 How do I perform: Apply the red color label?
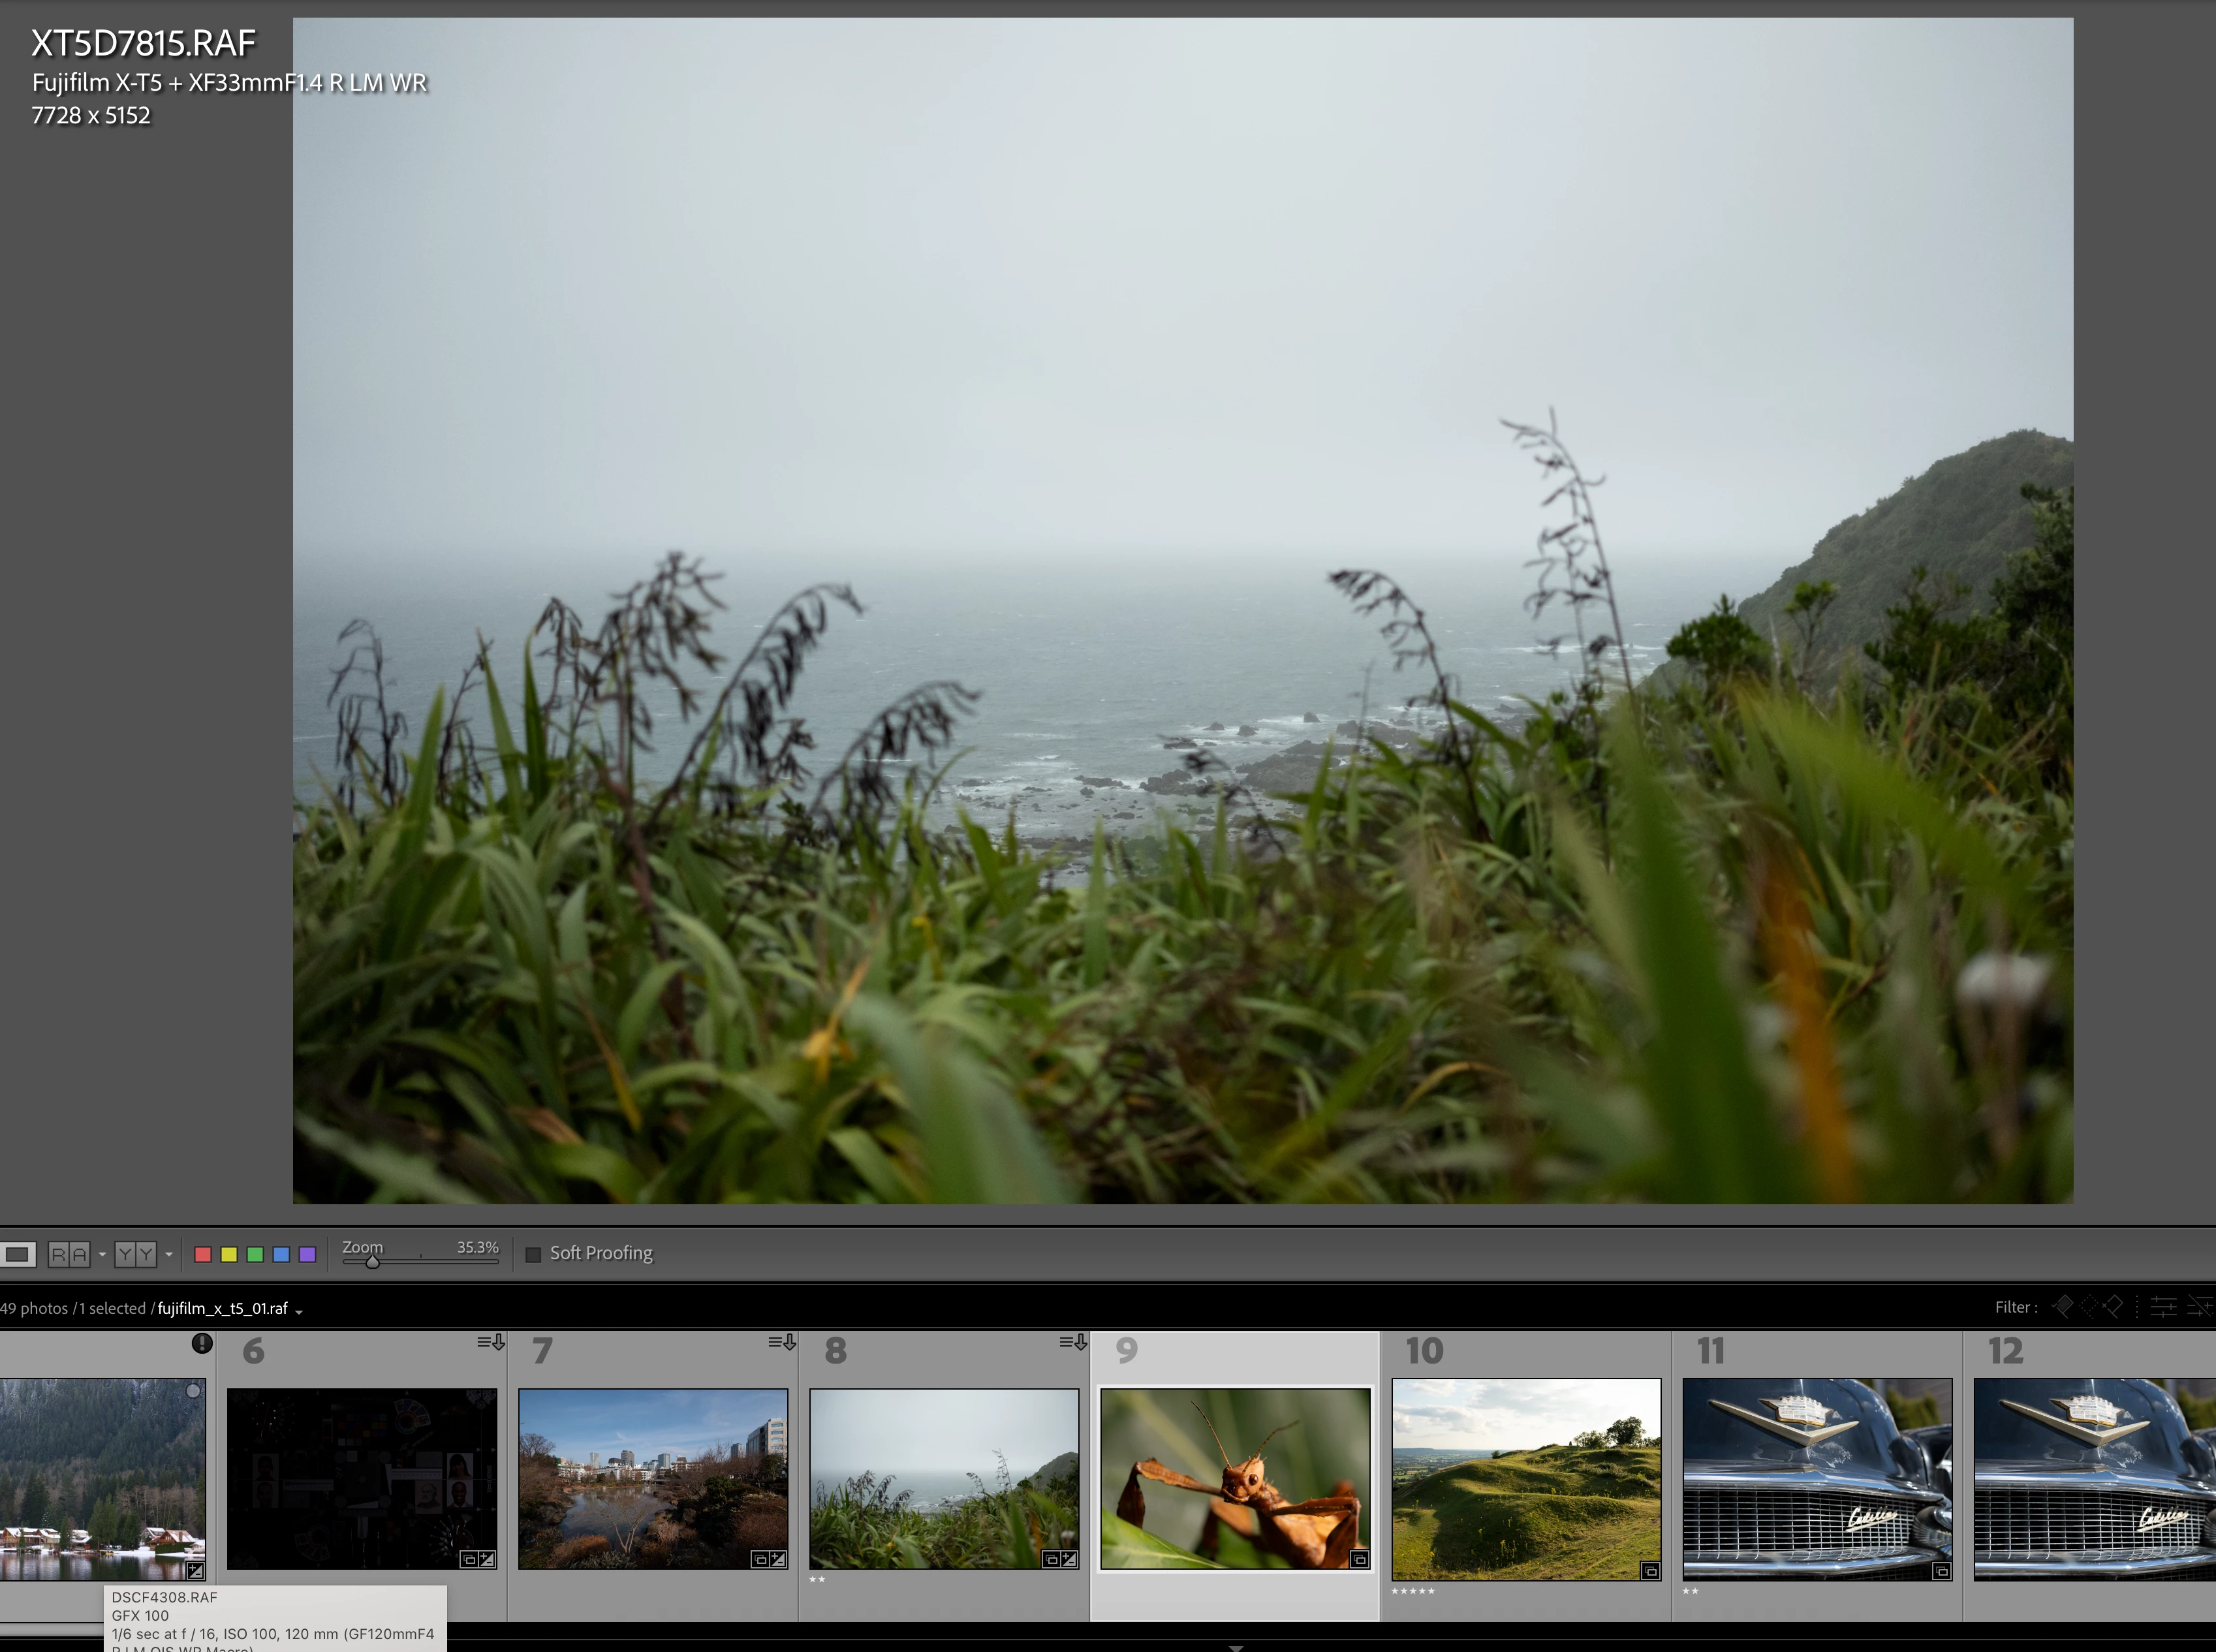click(203, 1254)
